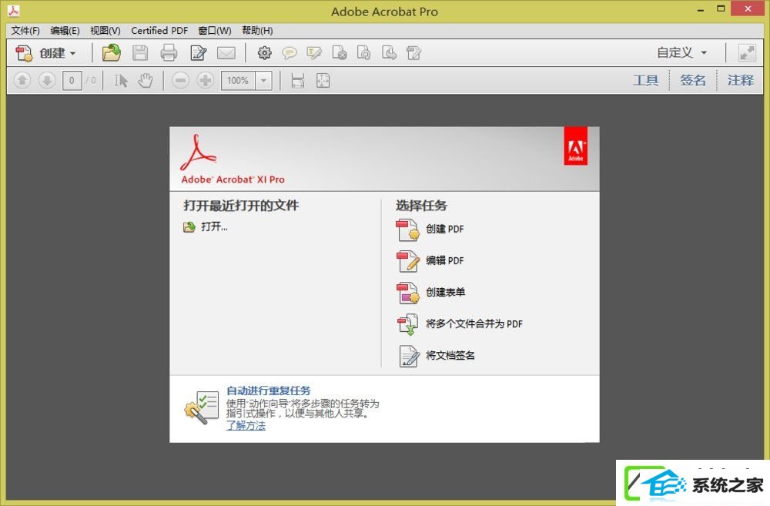Open the 自定义 customize dropdown
The height and width of the screenshot is (506, 770).
pyautogui.click(x=682, y=52)
